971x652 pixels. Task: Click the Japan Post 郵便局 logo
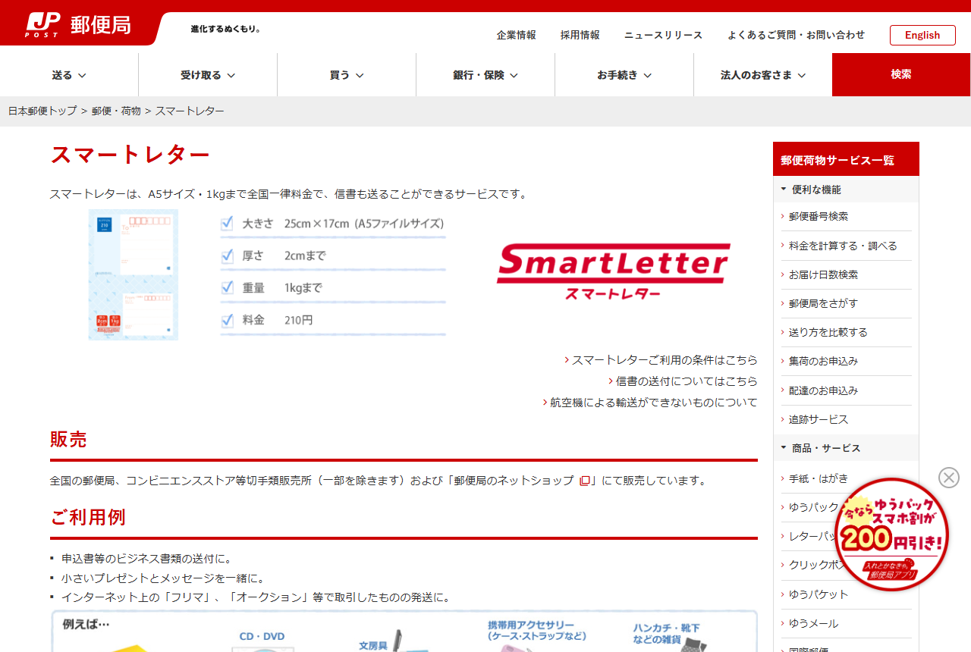(x=78, y=25)
